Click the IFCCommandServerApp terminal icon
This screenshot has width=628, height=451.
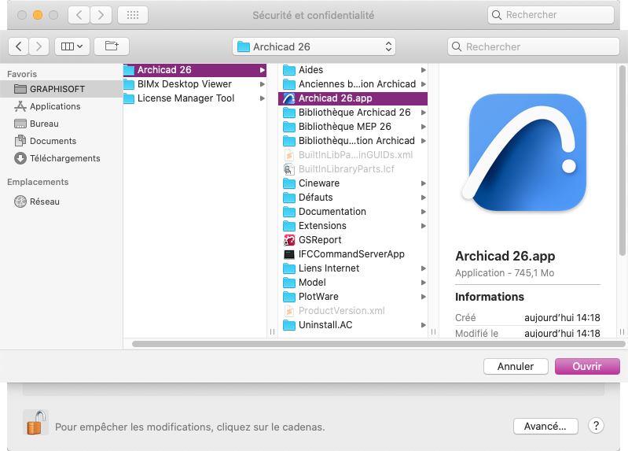(288, 254)
